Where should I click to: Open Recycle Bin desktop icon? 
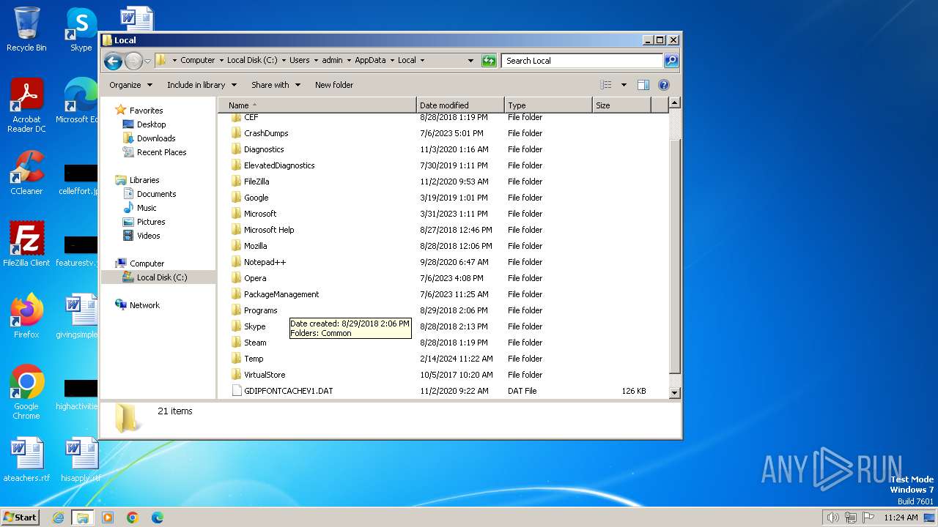click(x=26, y=29)
